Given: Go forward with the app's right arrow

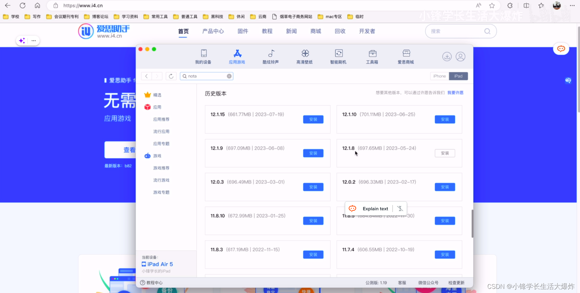Looking at the screenshot, I should (x=157, y=76).
